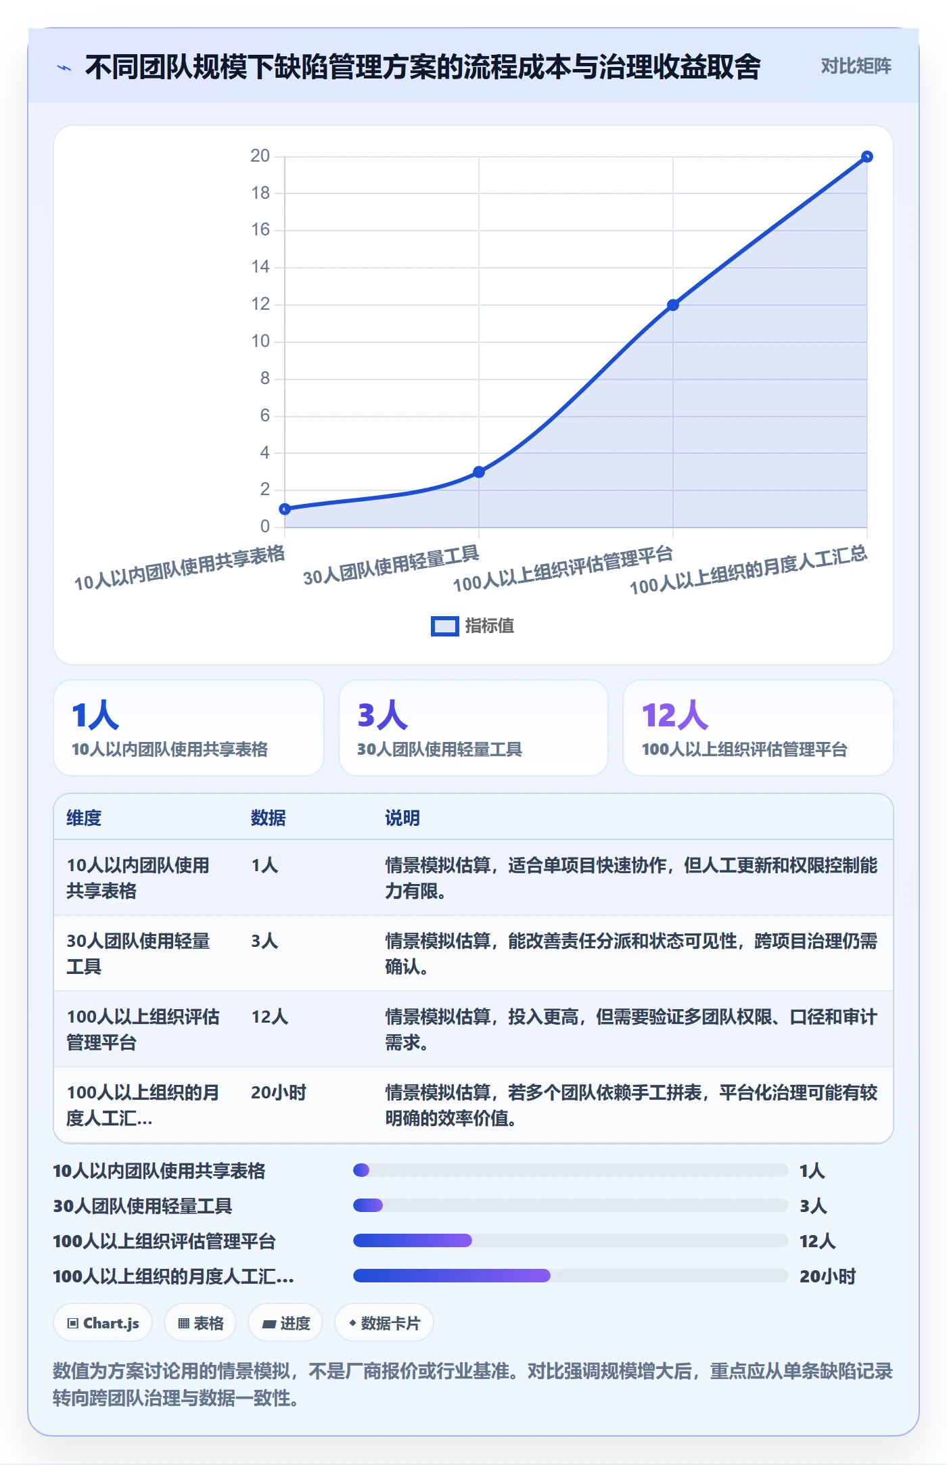The height and width of the screenshot is (1465, 947).
Task: Click progress bar for 10人以内团队使用共享表格
Action: point(570,1170)
